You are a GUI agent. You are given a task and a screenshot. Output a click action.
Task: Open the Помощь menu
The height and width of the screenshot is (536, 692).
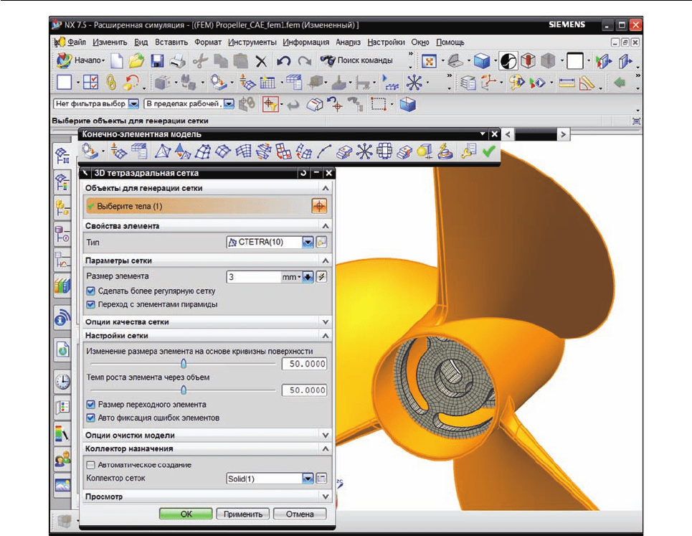click(x=450, y=42)
